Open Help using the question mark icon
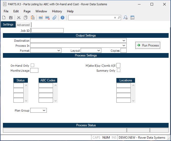The width and height of the screenshot is (171, 141). click(x=63, y=18)
